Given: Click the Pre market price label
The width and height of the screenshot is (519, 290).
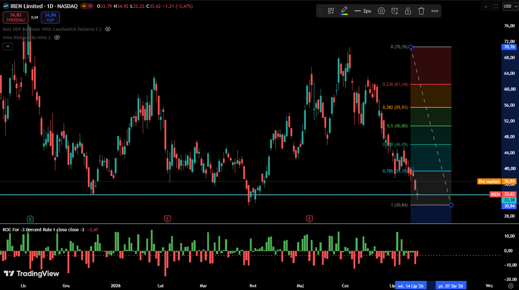Looking at the screenshot, I should pyautogui.click(x=489, y=182).
